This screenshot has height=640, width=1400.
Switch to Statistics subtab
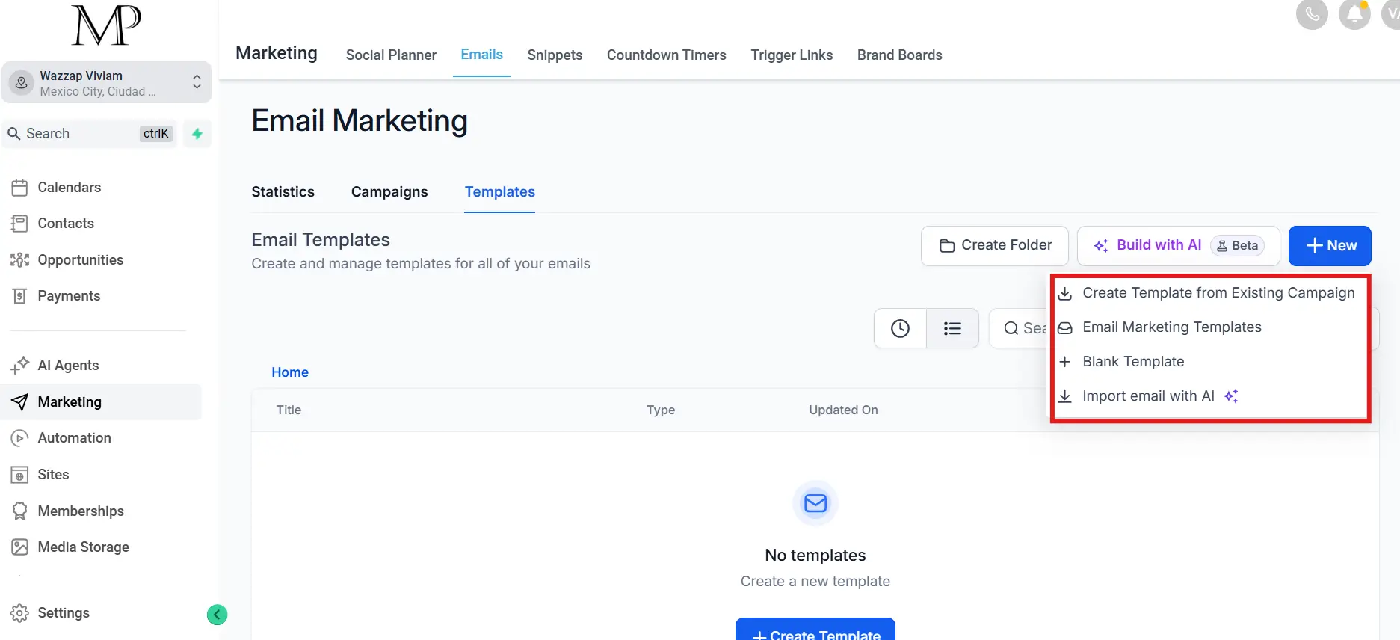[283, 191]
